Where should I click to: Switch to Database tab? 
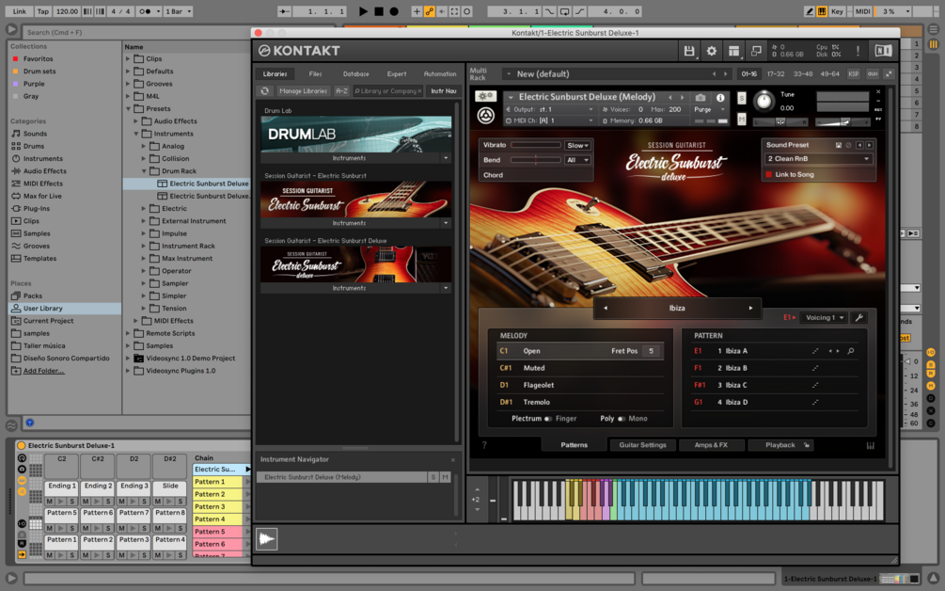(x=355, y=74)
